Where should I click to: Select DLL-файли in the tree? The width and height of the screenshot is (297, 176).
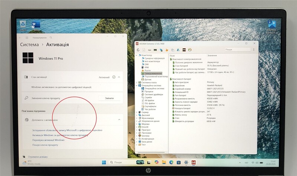click(x=150, y=103)
